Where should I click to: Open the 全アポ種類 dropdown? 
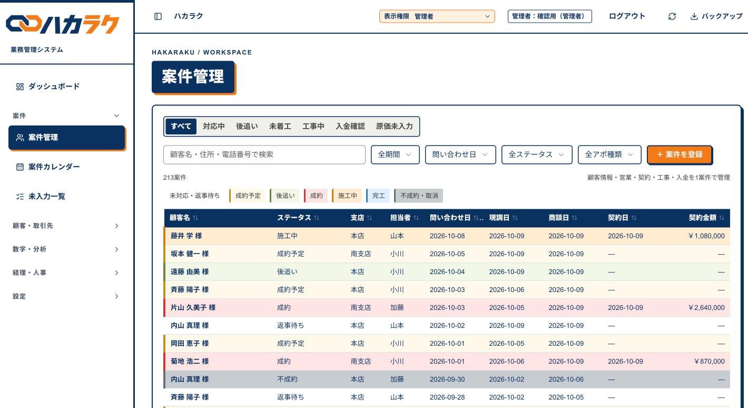tap(609, 154)
